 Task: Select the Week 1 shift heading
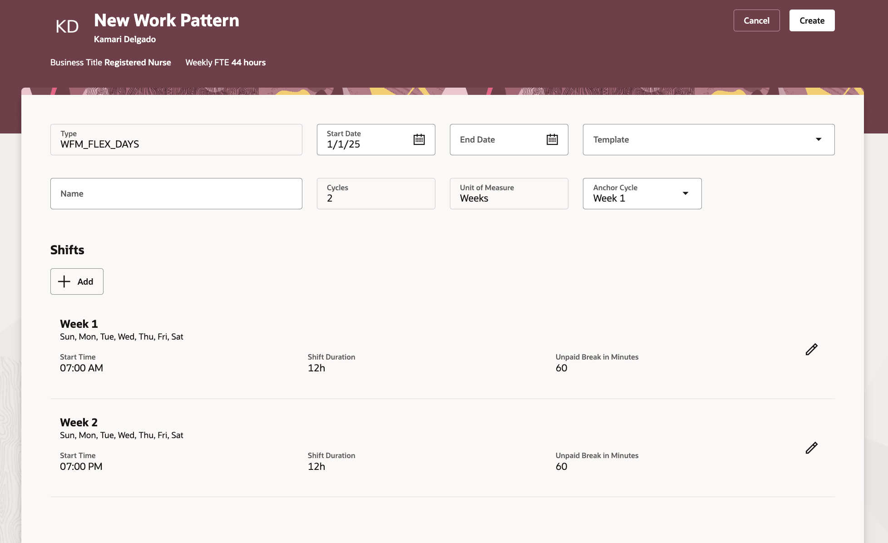79,324
